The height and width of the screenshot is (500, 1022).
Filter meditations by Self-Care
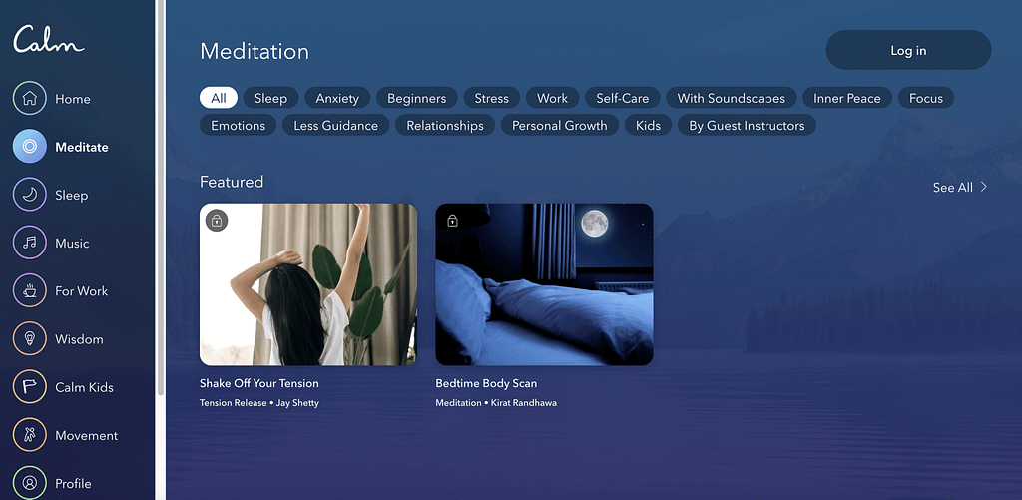[623, 98]
